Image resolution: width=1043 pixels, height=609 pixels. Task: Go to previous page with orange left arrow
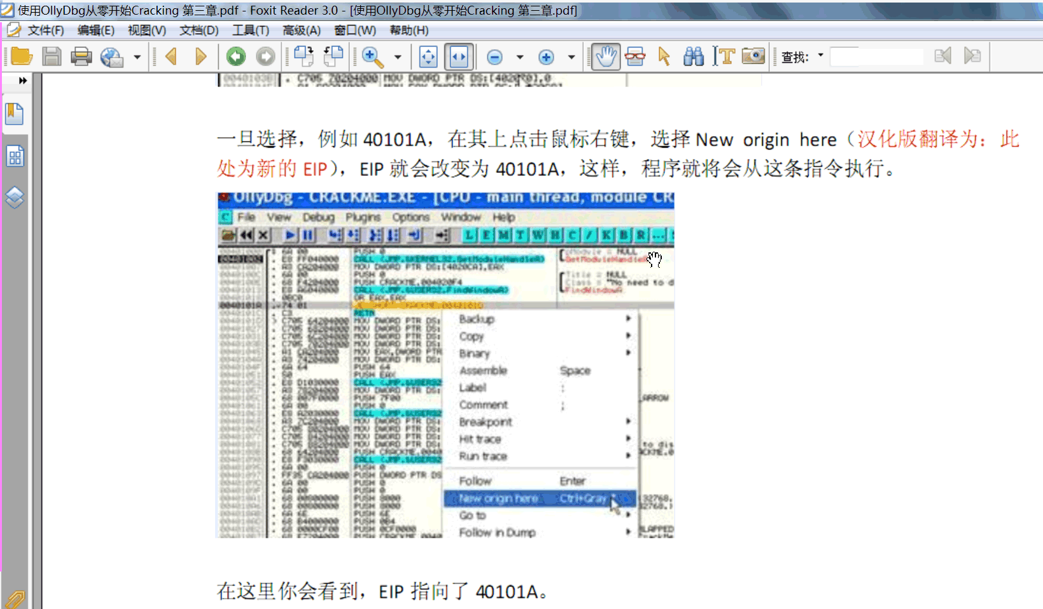[x=171, y=57]
